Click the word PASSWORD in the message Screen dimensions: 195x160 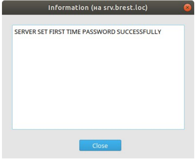coord(99,32)
